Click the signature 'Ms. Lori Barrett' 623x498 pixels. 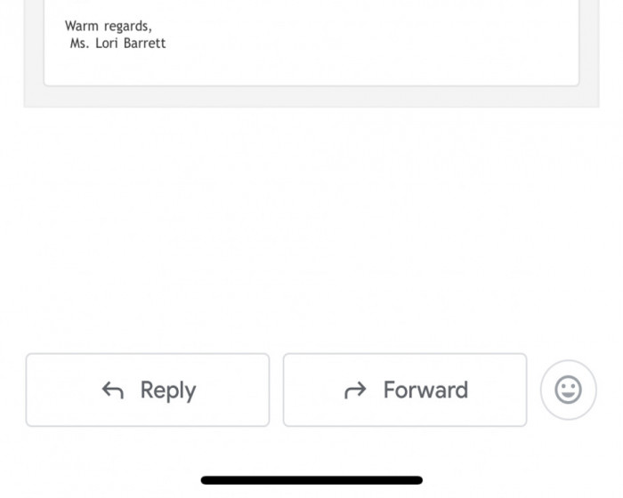[117, 43]
